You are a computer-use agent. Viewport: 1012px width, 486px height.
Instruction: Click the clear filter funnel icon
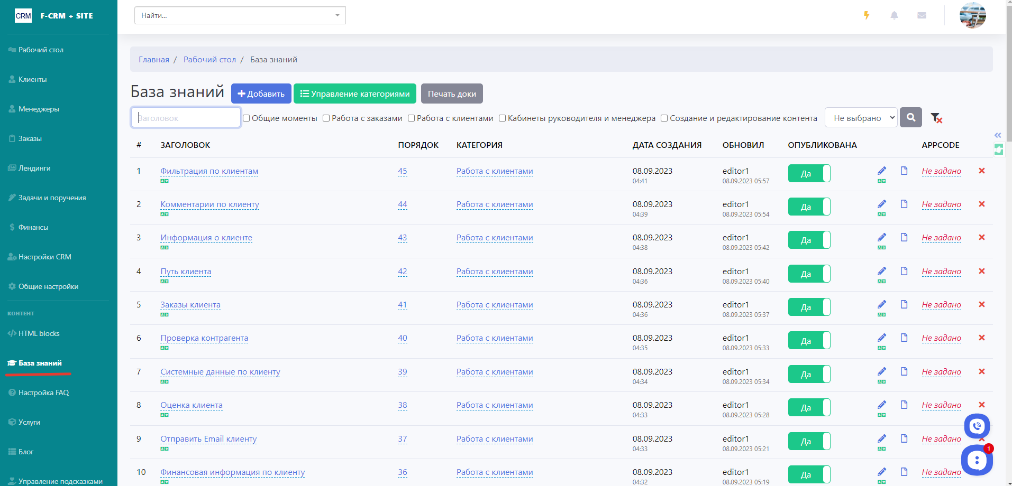pyautogui.click(x=936, y=118)
